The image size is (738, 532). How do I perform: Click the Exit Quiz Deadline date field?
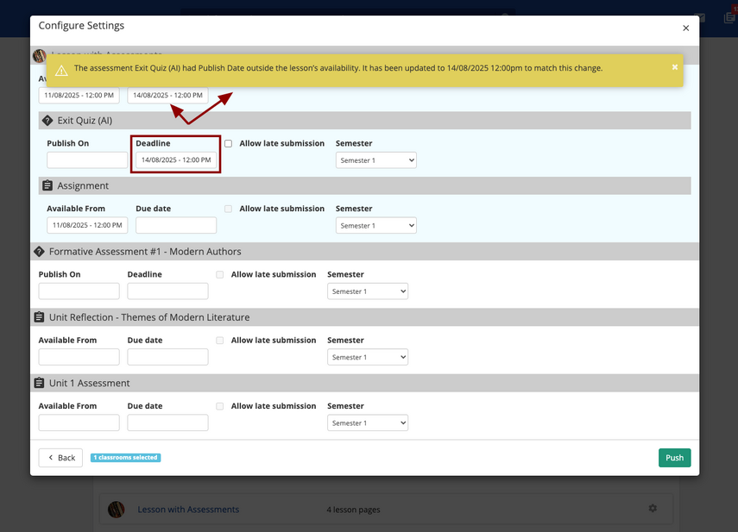[176, 160]
